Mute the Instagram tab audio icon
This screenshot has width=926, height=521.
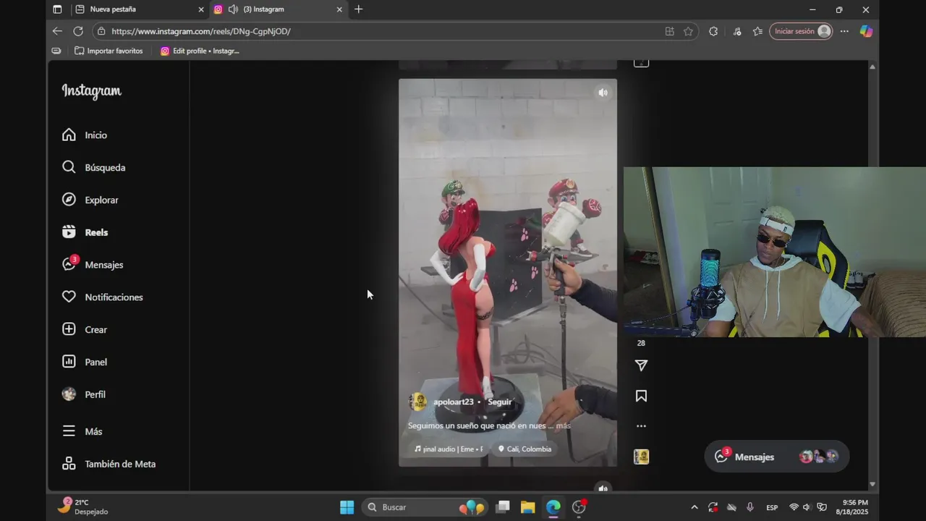[x=233, y=9]
